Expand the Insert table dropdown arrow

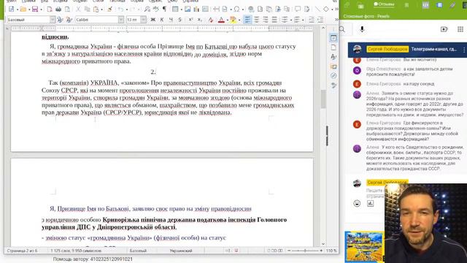tap(181, 9)
